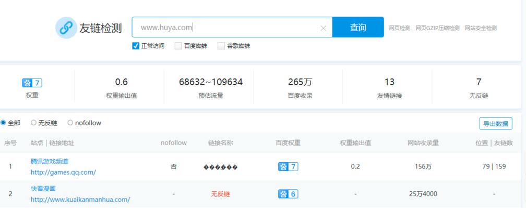Viewport: 526px width, 208px height.
Task: Open the http://www.kuaikanmanhua.com/ URL
Action: [x=80, y=200]
